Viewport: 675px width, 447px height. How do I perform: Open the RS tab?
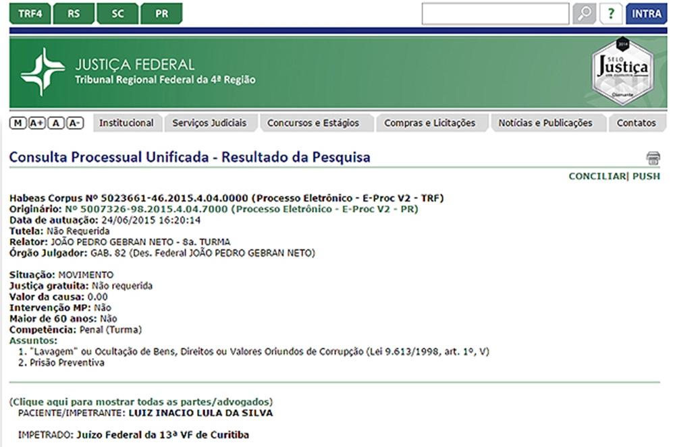74,13
